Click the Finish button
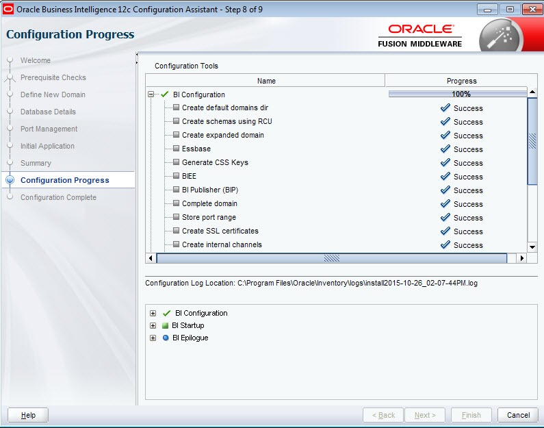The image size is (544, 428). click(471, 415)
